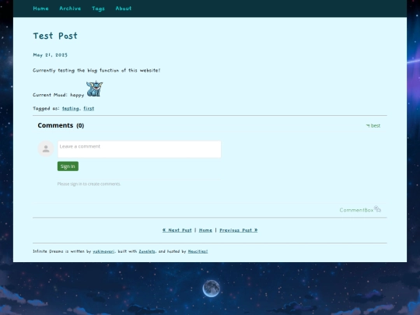Change comment sorting via 'best'
The height and width of the screenshot is (315, 420).
(x=373, y=126)
